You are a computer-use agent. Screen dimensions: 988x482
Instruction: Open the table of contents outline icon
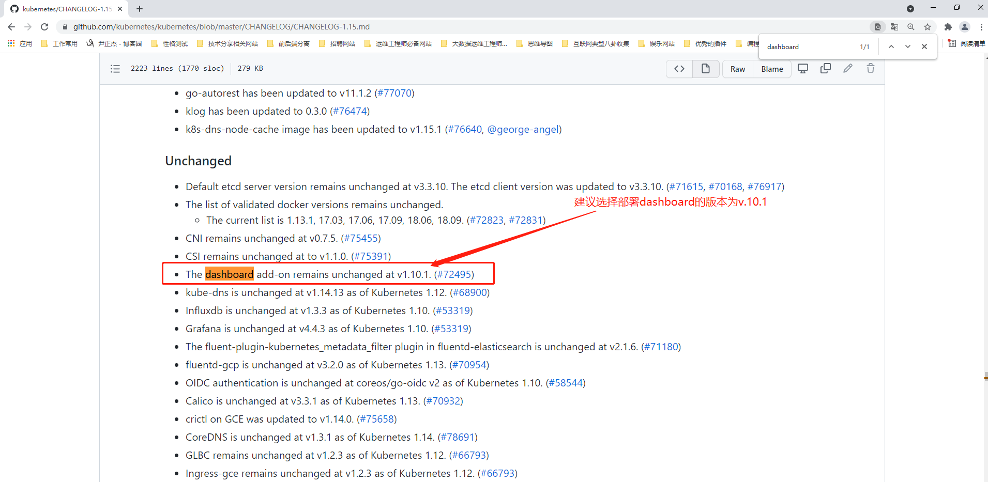pyautogui.click(x=115, y=69)
